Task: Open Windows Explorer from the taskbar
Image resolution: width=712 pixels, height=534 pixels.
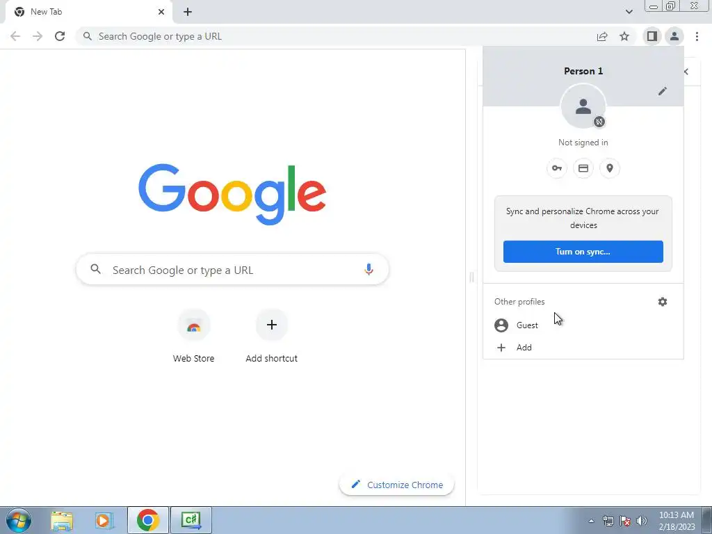Action: [x=62, y=520]
